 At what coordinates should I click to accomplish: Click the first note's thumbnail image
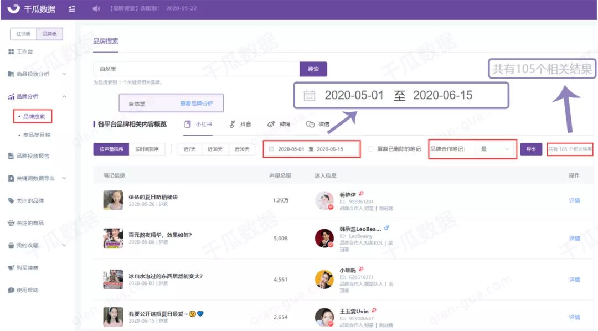click(114, 200)
